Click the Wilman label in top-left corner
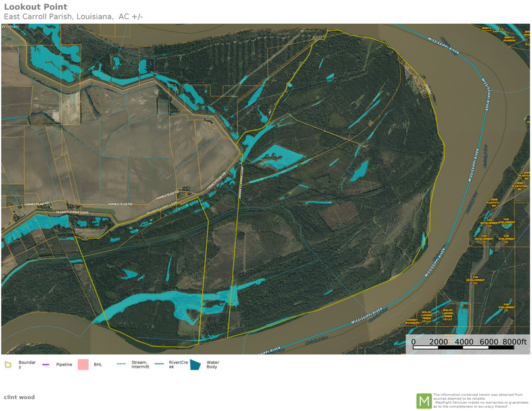The width and height of the screenshot is (532, 411). pos(11,26)
